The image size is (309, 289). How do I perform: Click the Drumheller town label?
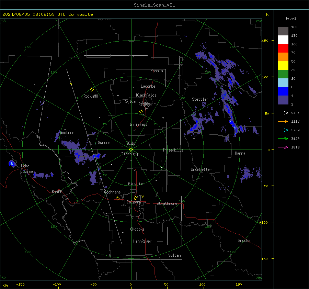tap(201, 169)
